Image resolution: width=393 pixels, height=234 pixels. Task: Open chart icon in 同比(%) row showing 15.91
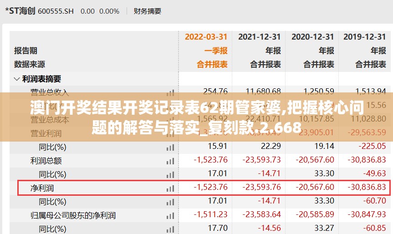170,148
